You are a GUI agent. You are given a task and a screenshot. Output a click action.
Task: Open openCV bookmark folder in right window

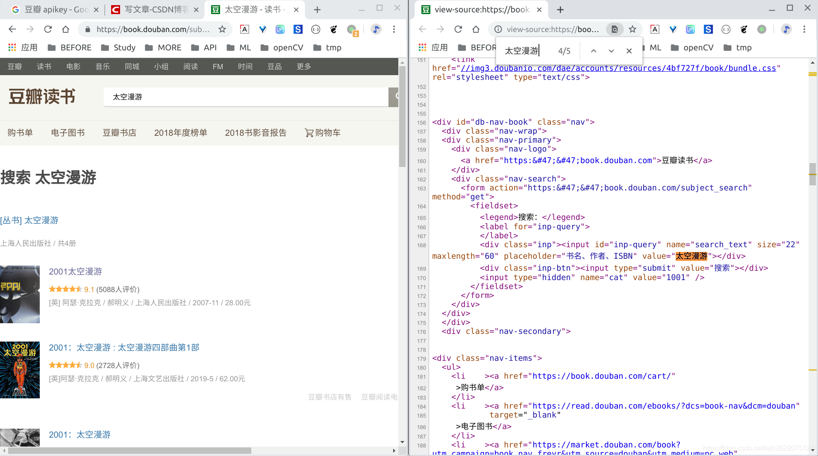692,47
